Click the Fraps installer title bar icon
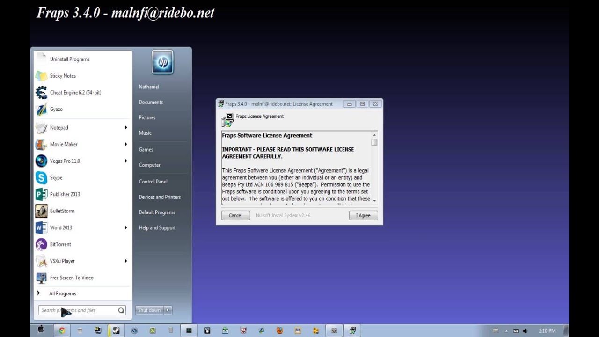Screen dimensions: 599x337 point(220,104)
